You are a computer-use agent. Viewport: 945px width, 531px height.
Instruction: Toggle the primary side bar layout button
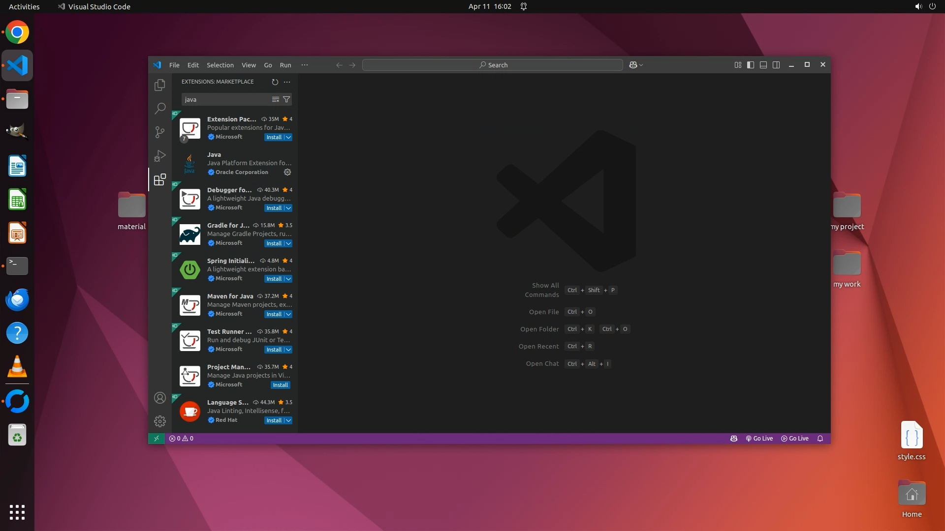point(751,65)
